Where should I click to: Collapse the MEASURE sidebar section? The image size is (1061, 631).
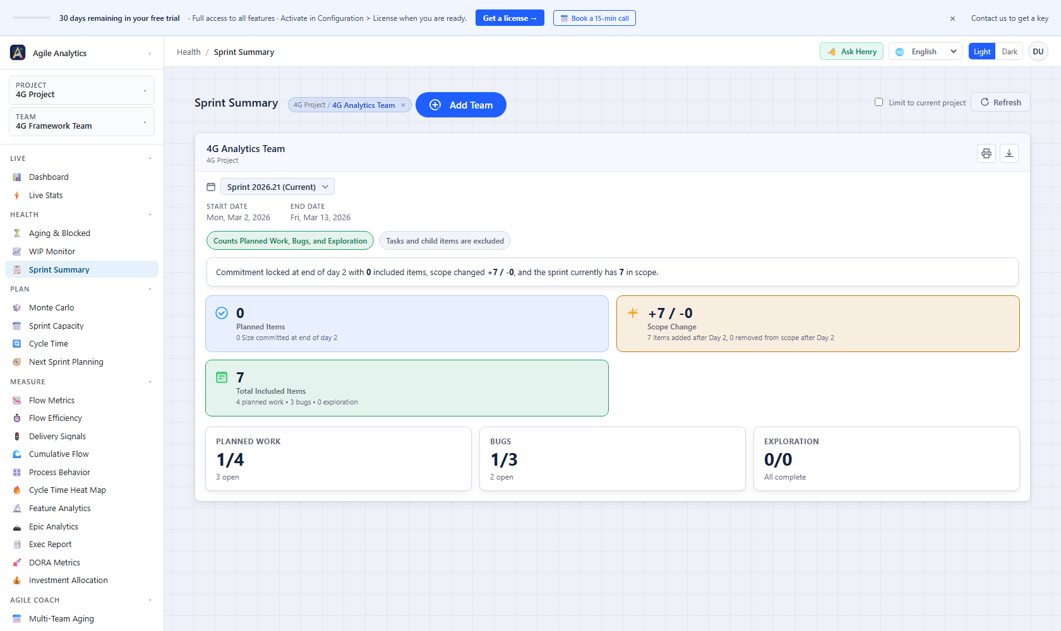tap(150, 382)
